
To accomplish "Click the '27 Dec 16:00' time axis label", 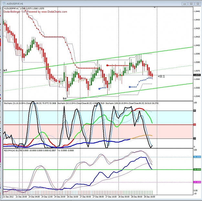I will [111, 197].
